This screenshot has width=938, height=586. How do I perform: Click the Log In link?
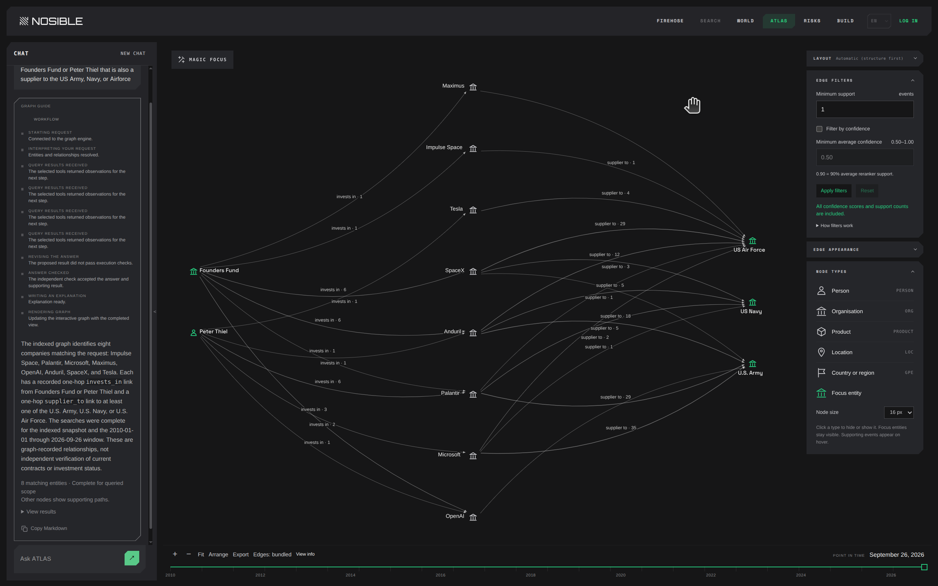point(908,21)
